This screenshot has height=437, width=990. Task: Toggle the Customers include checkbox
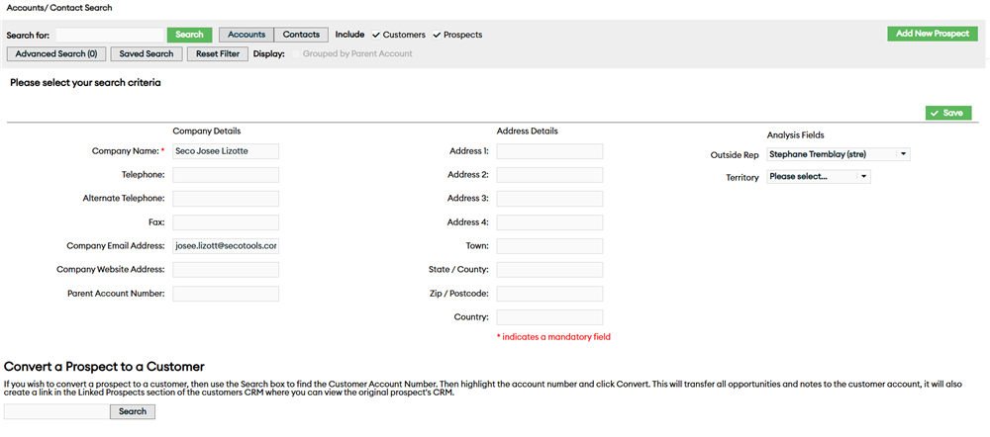point(376,35)
